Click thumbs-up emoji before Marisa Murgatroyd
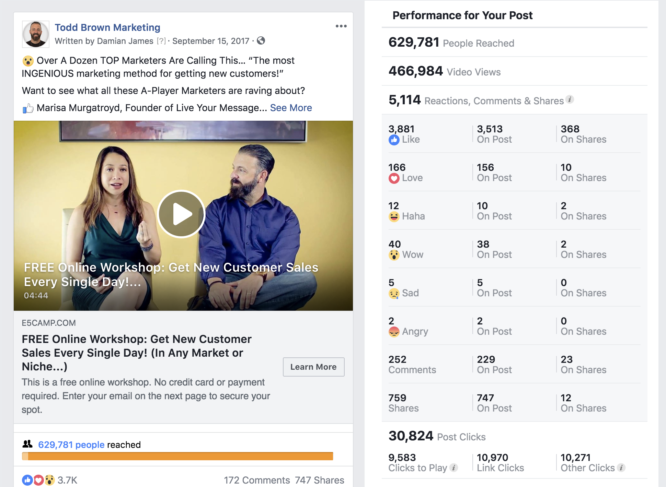The height and width of the screenshot is (487, 666). pyautogui.click(x=28, y=108)
